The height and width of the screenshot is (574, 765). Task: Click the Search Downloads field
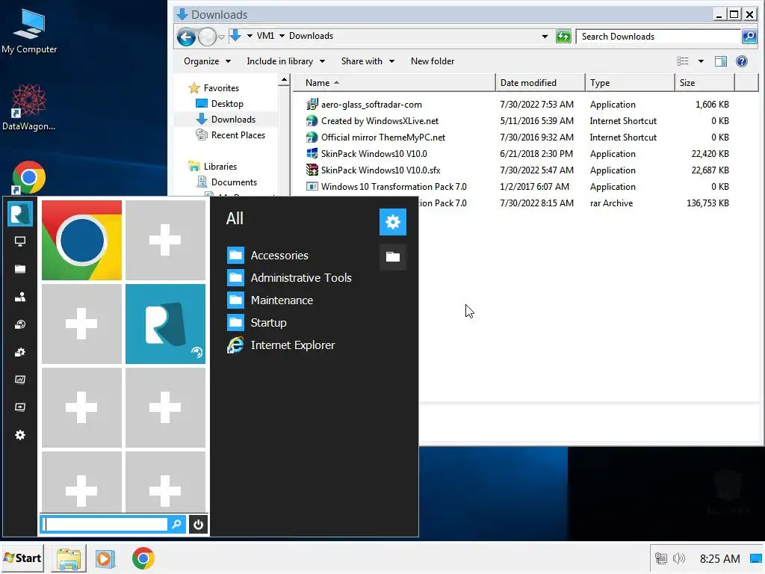tap(659, 36)
